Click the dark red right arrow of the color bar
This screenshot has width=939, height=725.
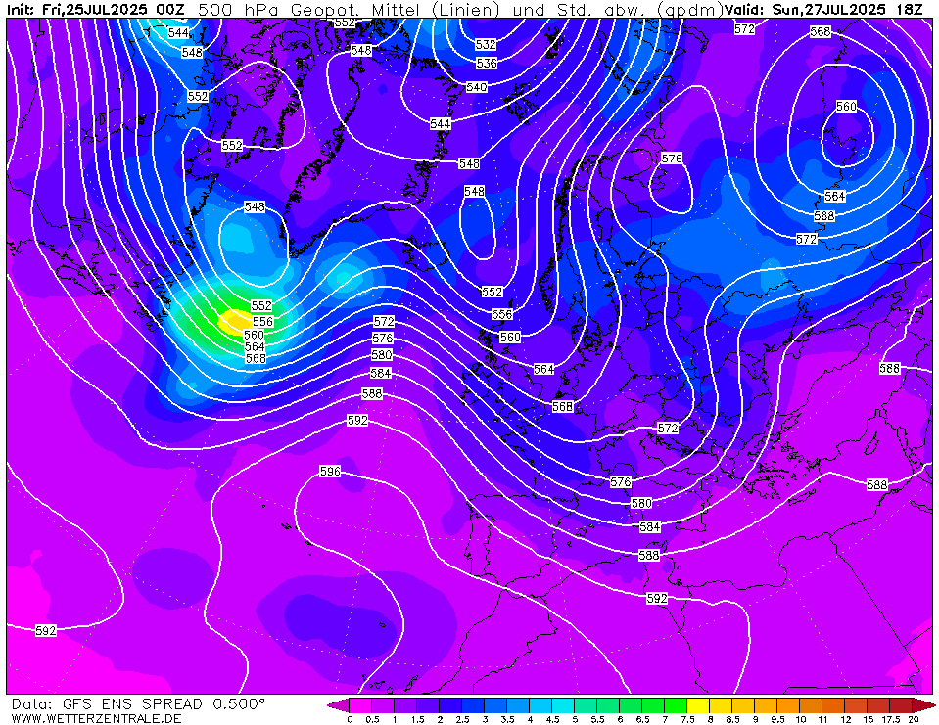pyautogui.click(x=924, y=705)
